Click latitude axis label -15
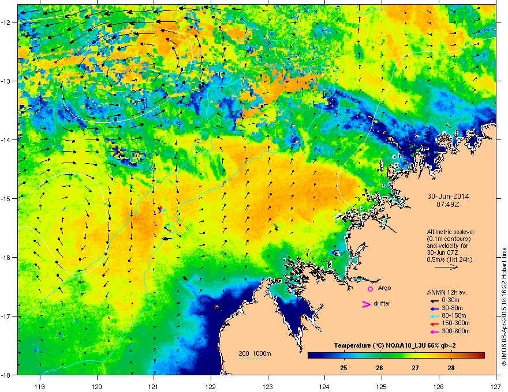The image size is (508, 392). (x=6, y=198)
